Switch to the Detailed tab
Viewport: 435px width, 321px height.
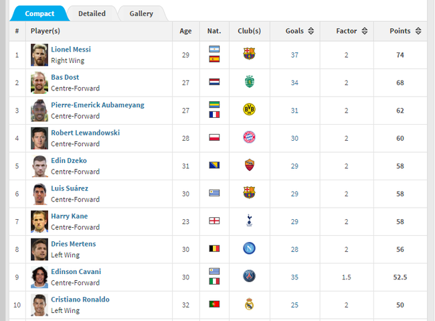pos(92,13)
